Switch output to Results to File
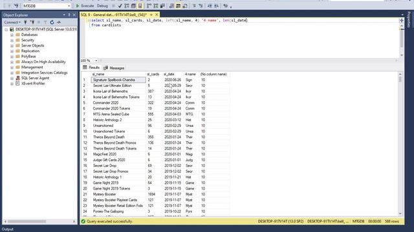This screenshot has width=414, height=232. point(185,6)
